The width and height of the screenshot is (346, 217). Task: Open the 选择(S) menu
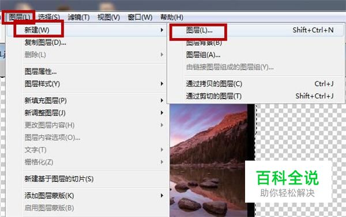49,17
